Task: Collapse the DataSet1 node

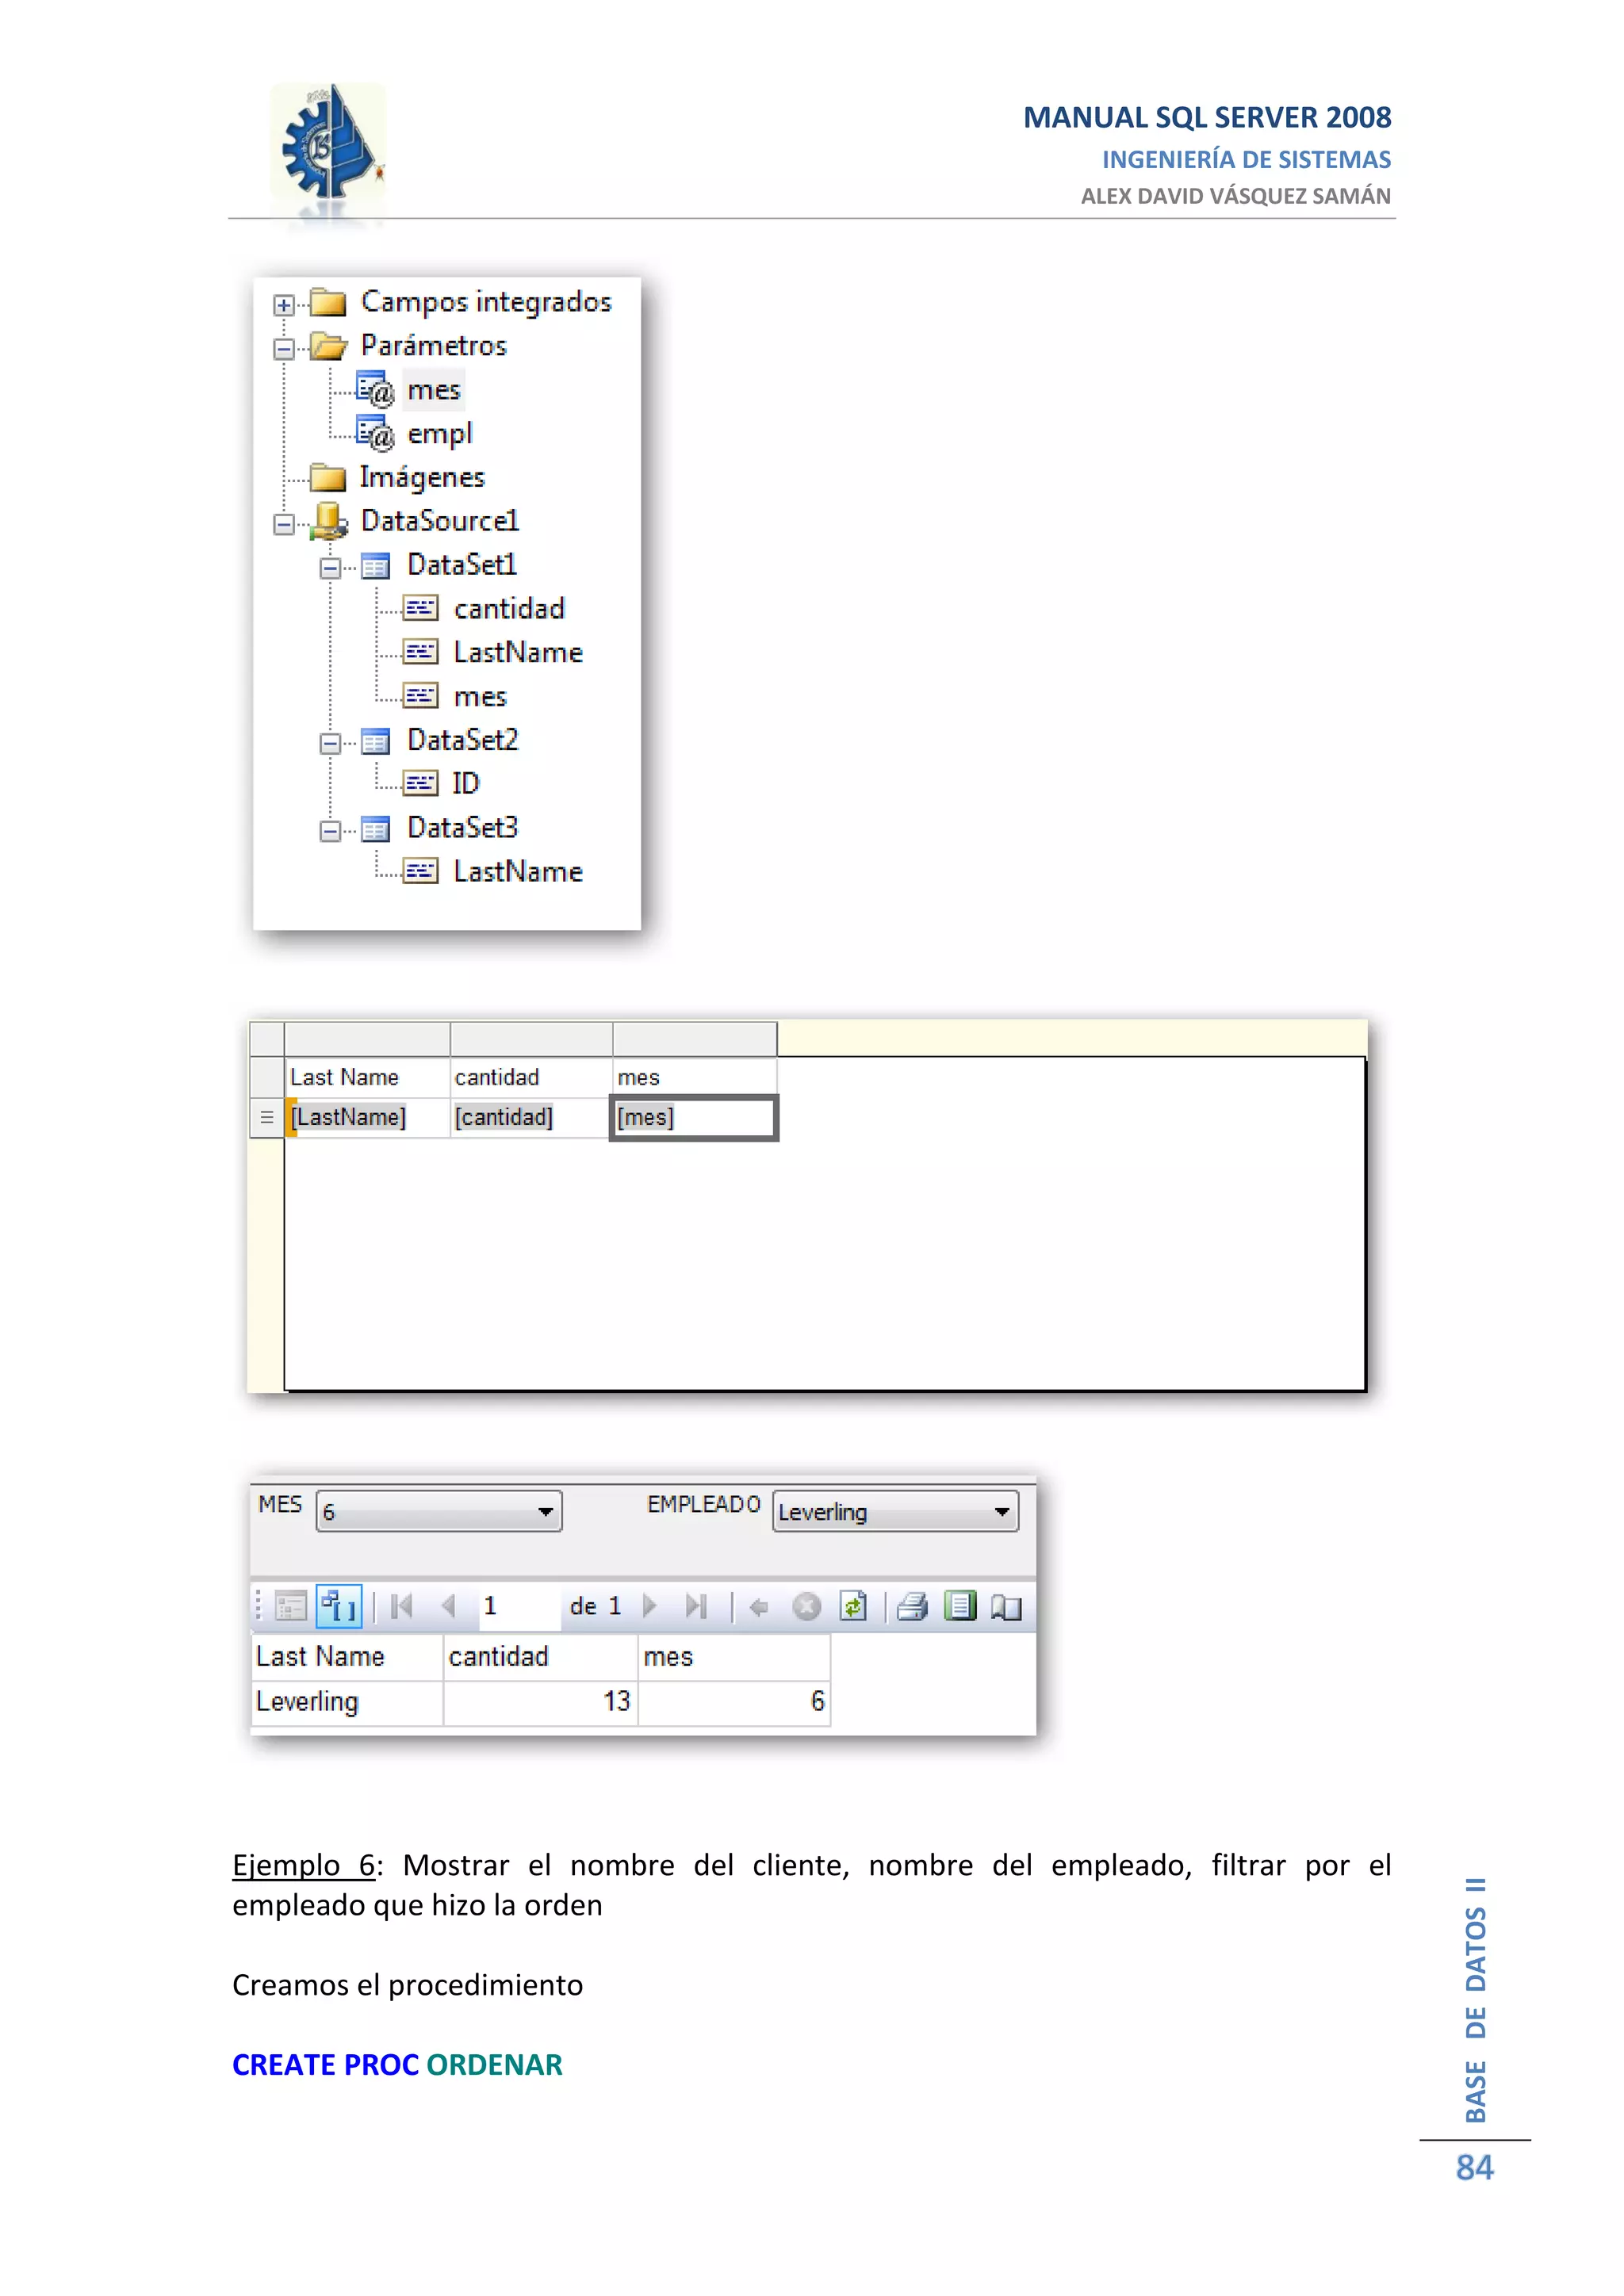Action: [330, 568]
